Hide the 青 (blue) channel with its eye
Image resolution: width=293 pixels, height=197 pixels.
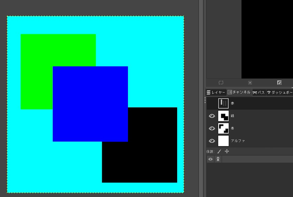(x=212, y=128)
